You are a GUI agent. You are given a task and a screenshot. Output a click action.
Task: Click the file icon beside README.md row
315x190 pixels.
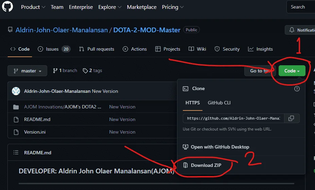pyautogui.click(x=16, y=120)
